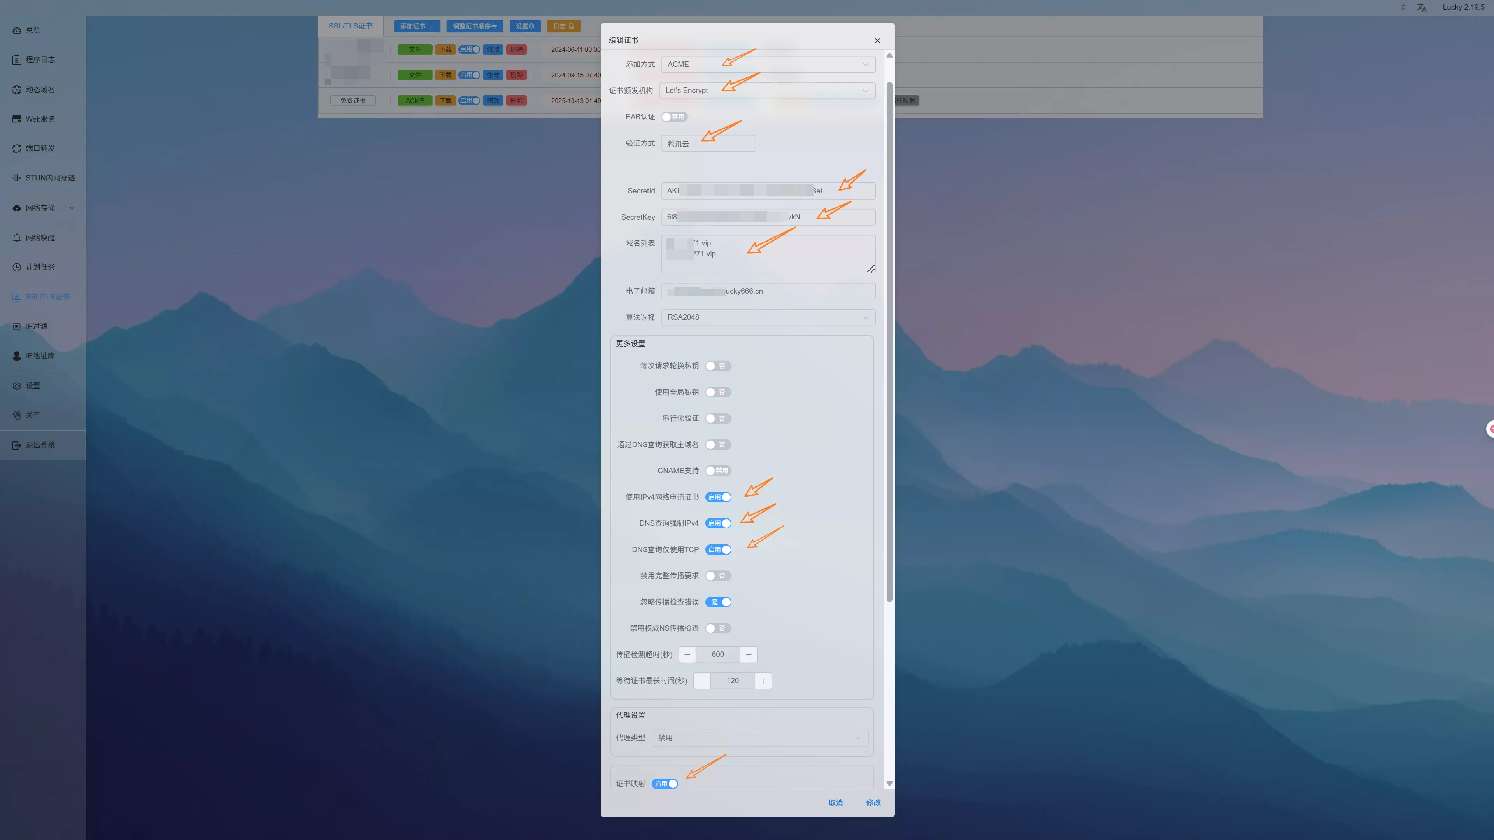Image resolution: width=1494 pixels, height=840 pixels.
Task: Click the 取消 cancel button
Action: 835,803
